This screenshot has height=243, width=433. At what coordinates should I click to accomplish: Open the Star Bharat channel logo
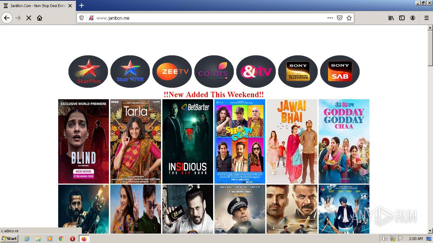point(130,72)
